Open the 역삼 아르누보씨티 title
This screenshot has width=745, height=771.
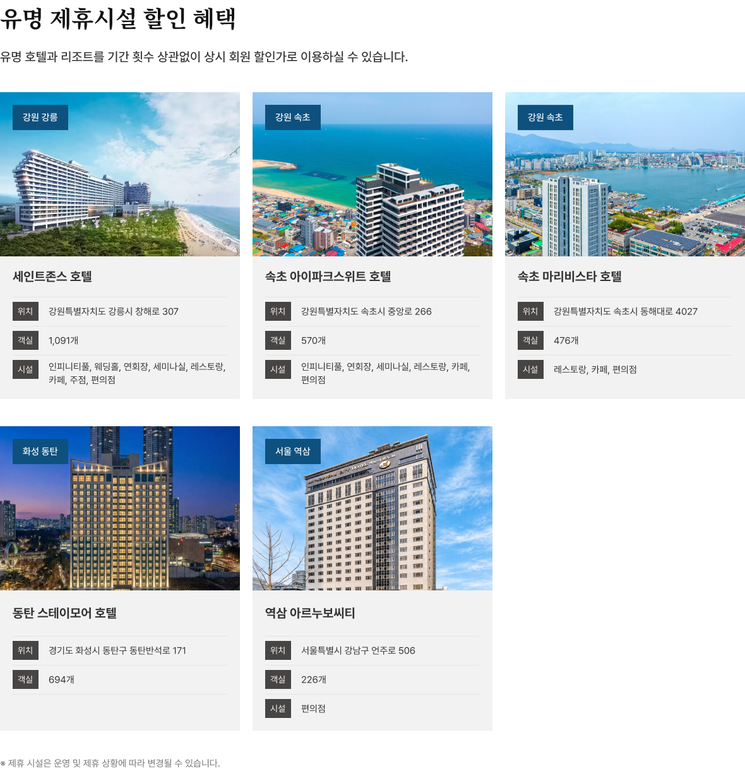310,613
